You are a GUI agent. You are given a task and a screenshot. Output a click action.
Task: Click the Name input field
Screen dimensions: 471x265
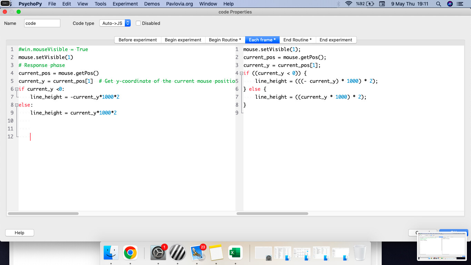42,23
